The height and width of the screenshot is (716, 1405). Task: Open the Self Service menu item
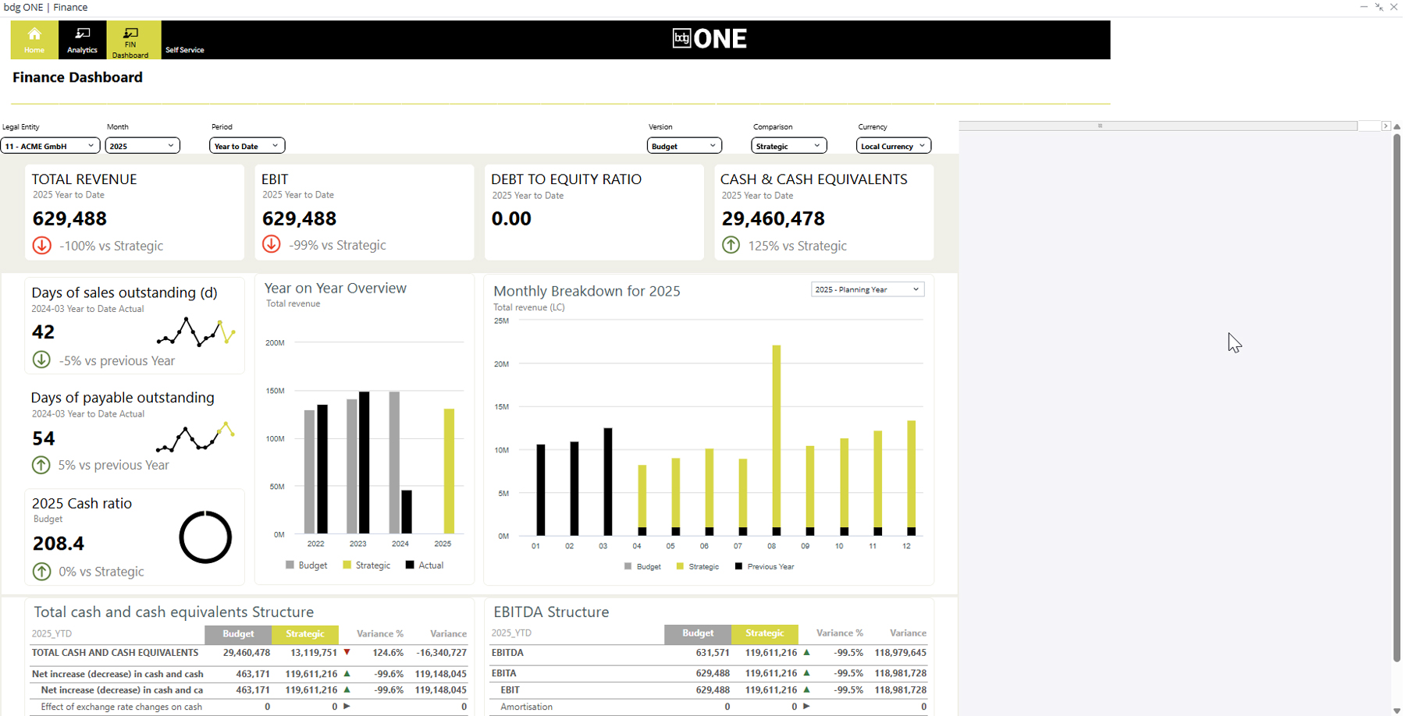(x=185, y=50)
